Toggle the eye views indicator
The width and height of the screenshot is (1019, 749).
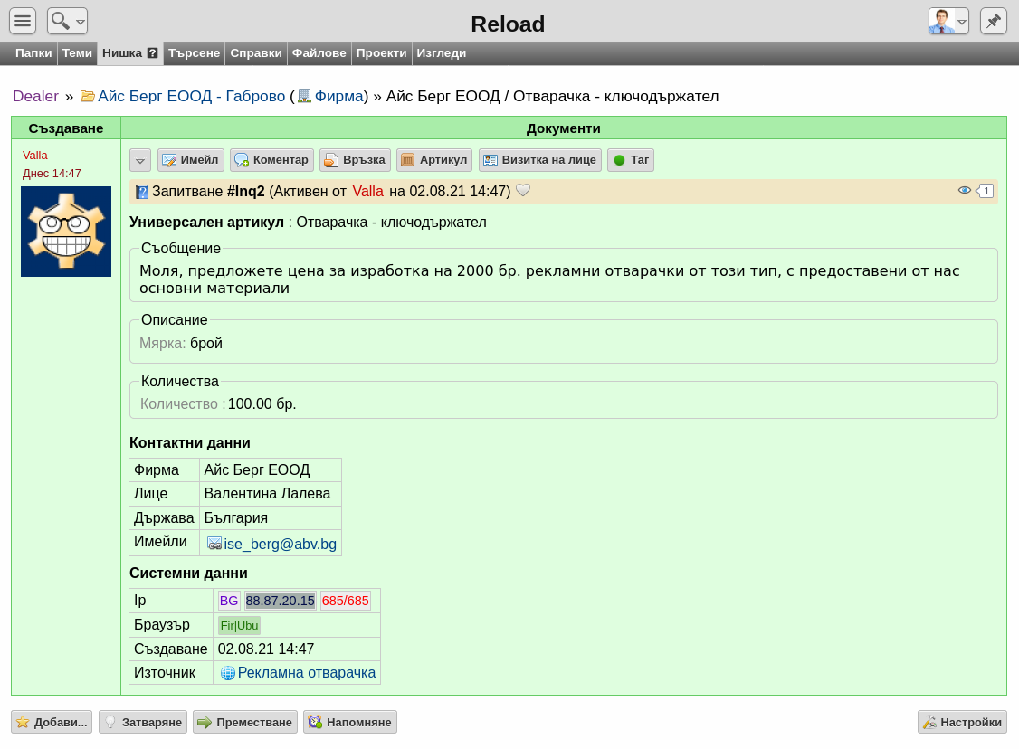coord(965,190)
